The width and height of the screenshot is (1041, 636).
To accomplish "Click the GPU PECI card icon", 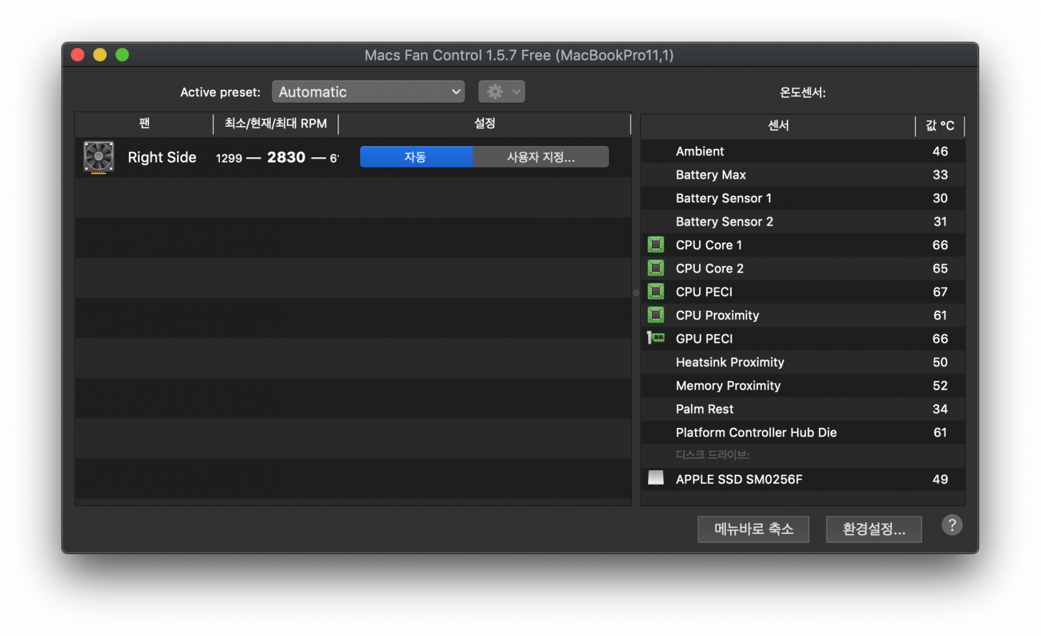I will coord(656,338).
